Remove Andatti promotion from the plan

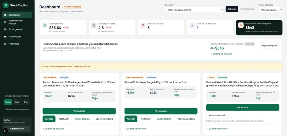click(x=82, y=119)
